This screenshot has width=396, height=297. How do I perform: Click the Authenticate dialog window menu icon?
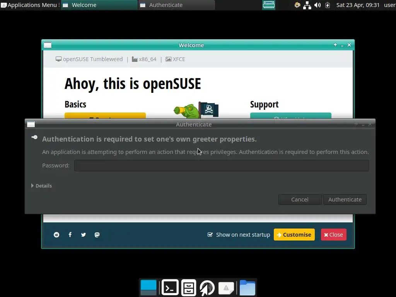[x=31, y=124]
